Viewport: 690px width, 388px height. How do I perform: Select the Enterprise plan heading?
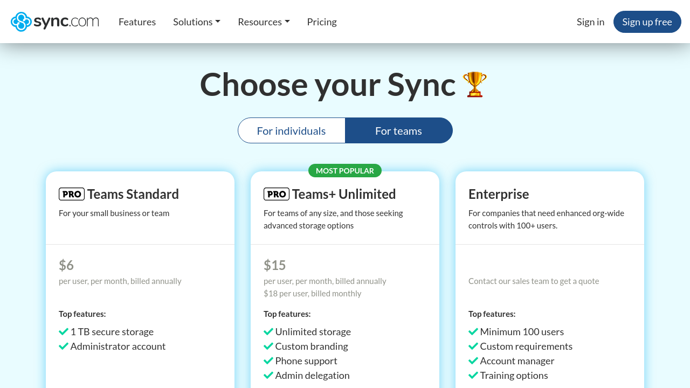pyautogui.click(x=499, y=194)
